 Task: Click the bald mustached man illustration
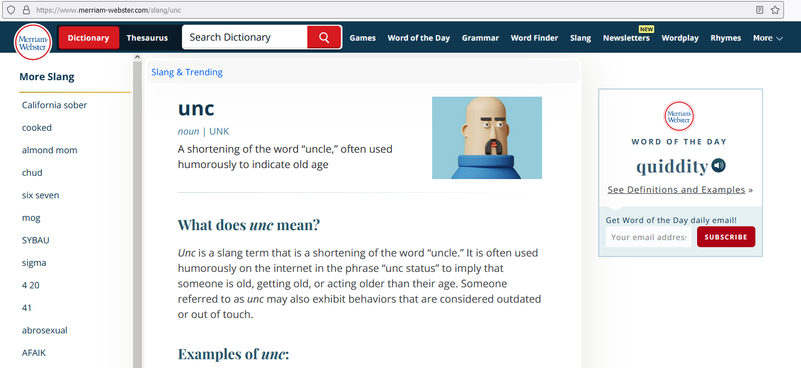coord(487,138)
